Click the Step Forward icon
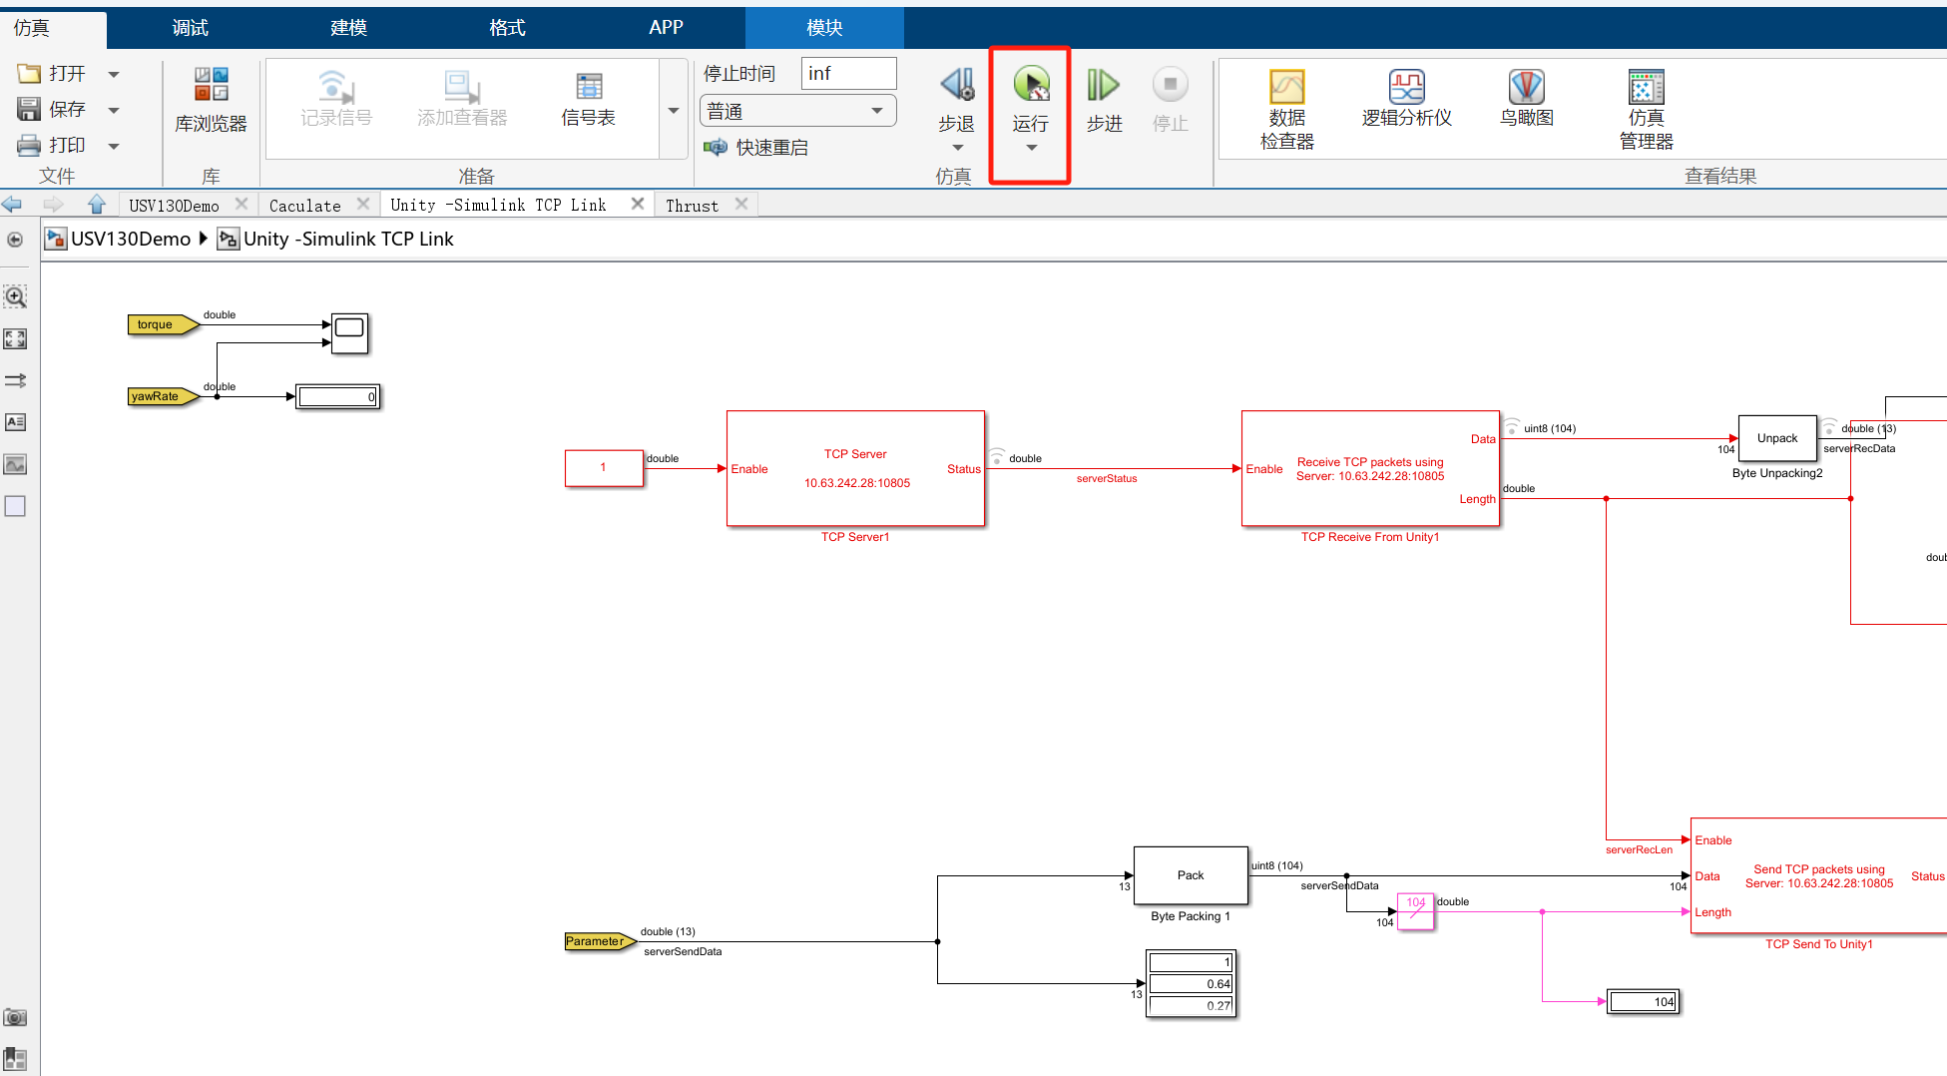This screenshot has width=1947, height=1076. click(x=1104, y=87)
